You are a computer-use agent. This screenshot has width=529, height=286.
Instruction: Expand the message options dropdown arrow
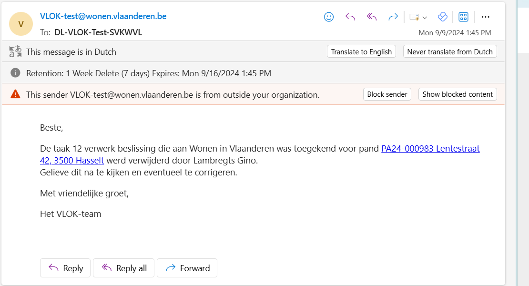click(x=425, y=17)
